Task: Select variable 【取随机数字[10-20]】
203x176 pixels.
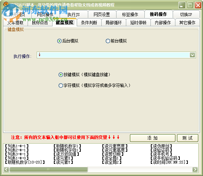Action: [25, 162]
